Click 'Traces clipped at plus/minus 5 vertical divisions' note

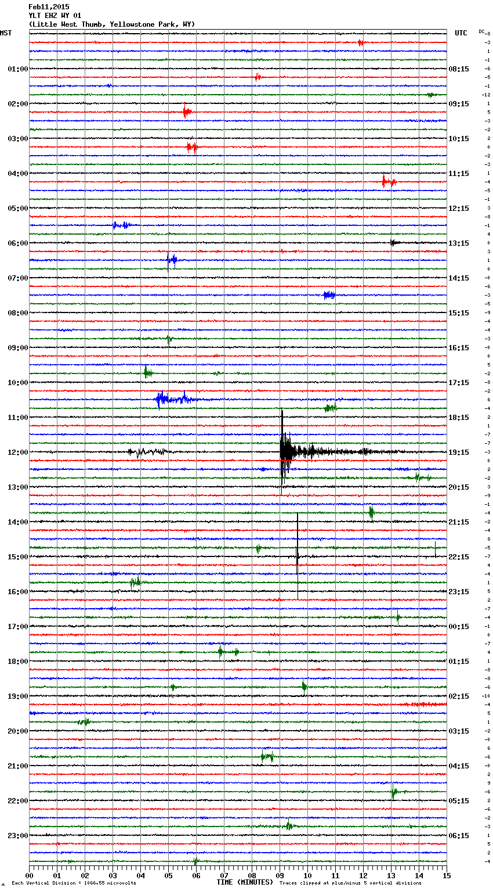pyautogui.click(x=350, y=883)
